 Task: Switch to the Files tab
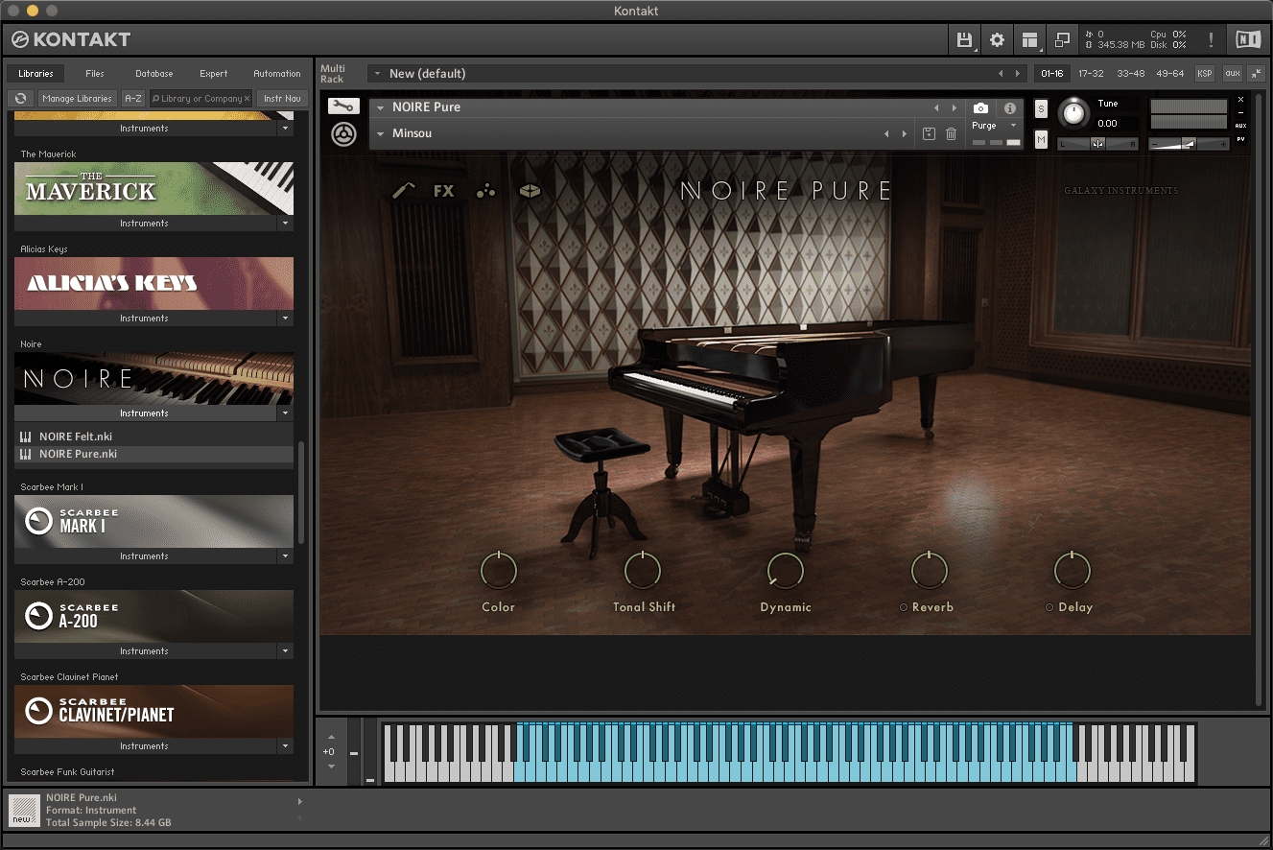click(95, 74)
